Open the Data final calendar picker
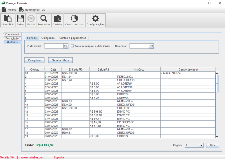The image size is (225, 159). pos(151,46)
